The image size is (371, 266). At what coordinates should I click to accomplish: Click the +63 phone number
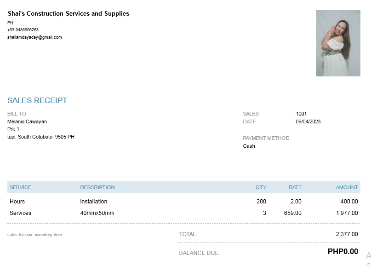click(23, 30)
